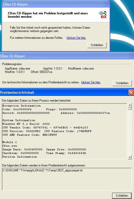Click the 'Module 1' line in report
This screenshot has height=199, width=134.
click(10, 142)
